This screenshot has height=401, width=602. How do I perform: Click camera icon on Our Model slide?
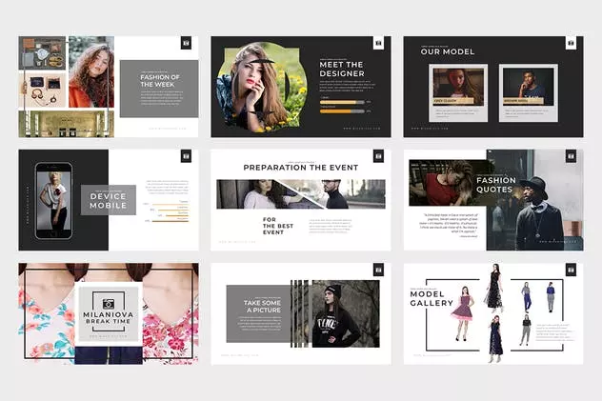(x=571, y=43)
